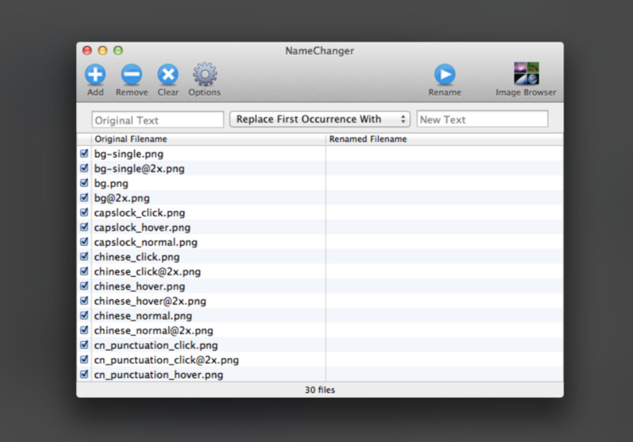Click the Remove minus icon

[131, 75]
